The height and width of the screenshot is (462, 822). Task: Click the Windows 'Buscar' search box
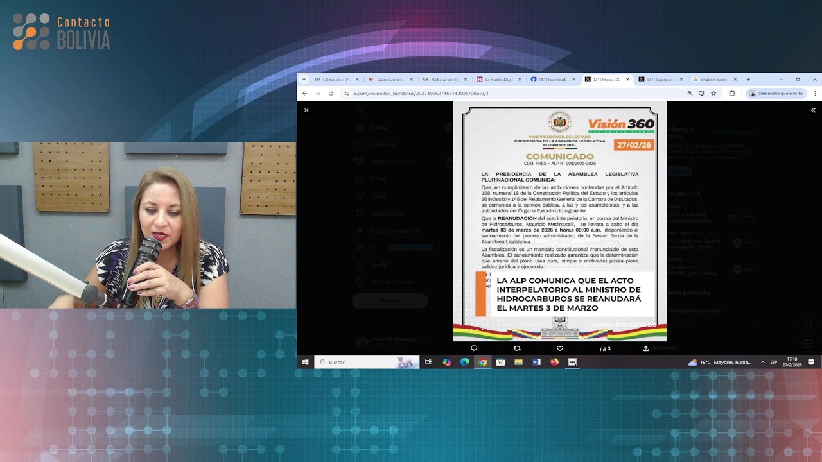point(367,362)
